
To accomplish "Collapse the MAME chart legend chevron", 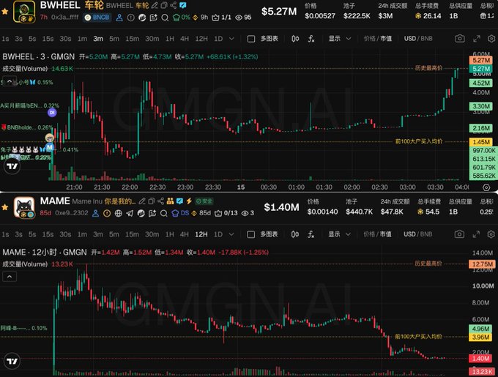I will click(10, 277).
